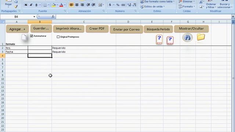Open Portapapeles dialog launcher

point(19,11)
